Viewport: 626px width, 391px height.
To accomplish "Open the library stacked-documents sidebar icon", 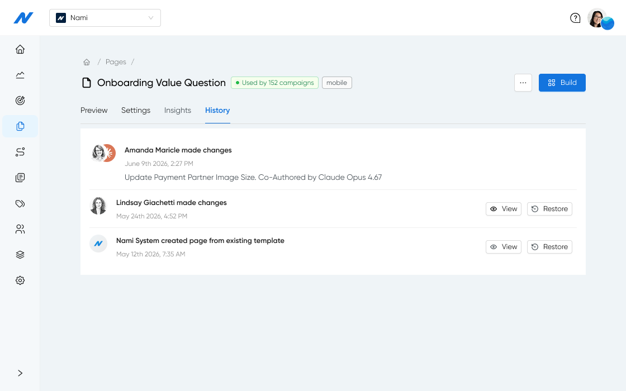I will (x=20, y=178).
